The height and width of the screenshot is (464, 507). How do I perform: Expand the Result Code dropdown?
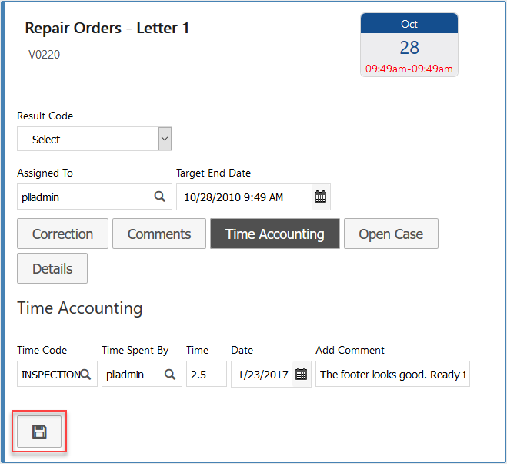tap(165, 139)
